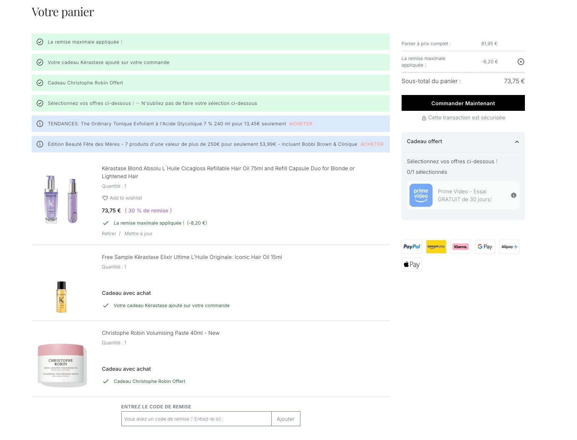Click the '0/1 sélectionnés' text
This screenshot has width=577, height=440.
(x=427, y=172)
